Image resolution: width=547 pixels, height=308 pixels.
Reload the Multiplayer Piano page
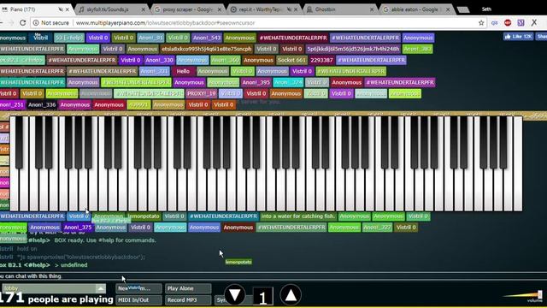(23, 23)
